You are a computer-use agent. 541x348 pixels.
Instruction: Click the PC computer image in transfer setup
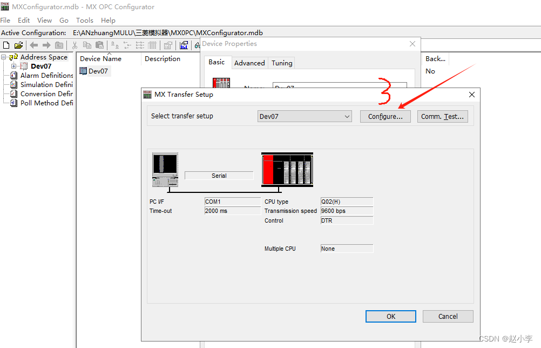point(165,170)
